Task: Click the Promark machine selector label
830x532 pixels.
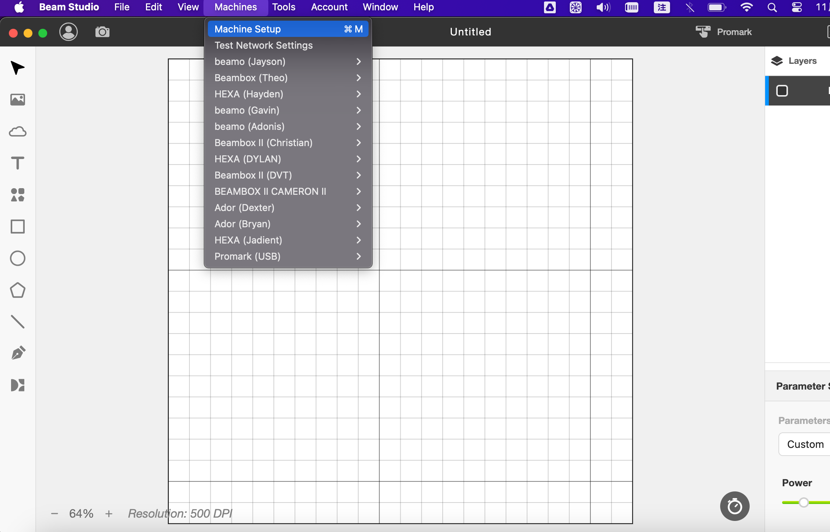Action: (x=734, y=32)
